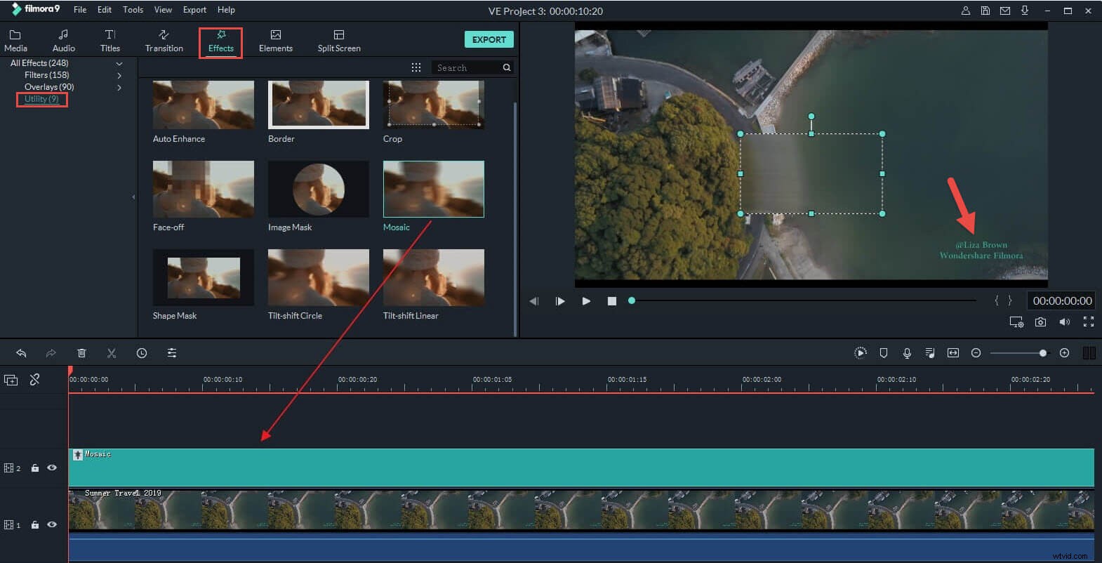Select the Border effect thumbnail
The width and height of the screenshot is (1102, 563).
(x=319, y=105)
